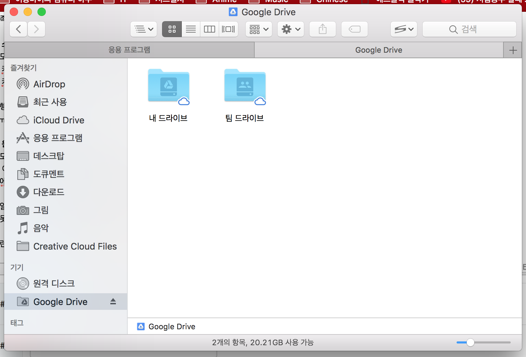Screen dimensions: 526x357
Task: Go forward with the right arrow button
Action: click(x=36, y=29)
